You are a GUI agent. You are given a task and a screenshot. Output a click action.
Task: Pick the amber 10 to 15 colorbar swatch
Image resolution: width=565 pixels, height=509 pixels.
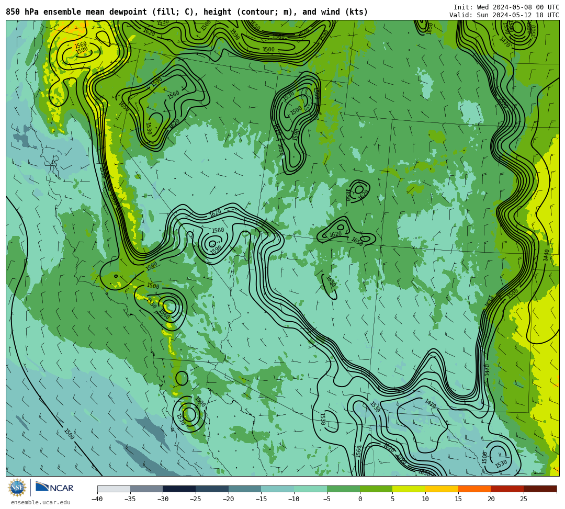(x=442, y=489)
